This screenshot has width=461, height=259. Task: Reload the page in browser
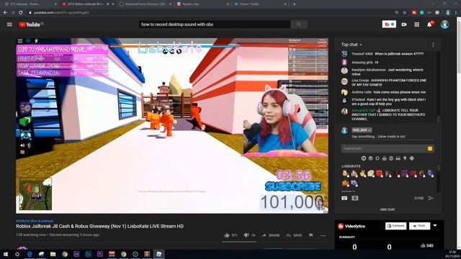click(x=20, y=13)
